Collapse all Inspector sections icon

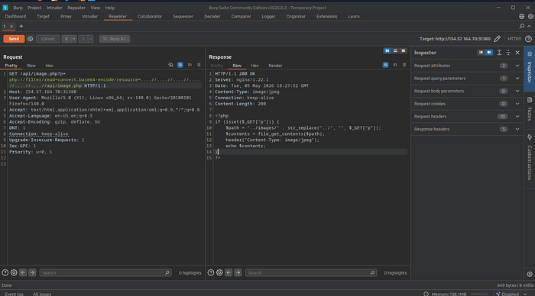tap(508, 53)
